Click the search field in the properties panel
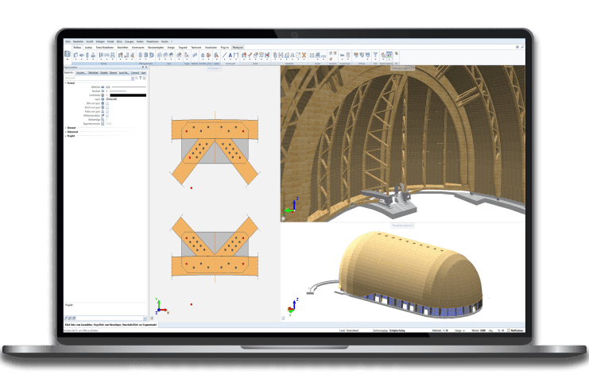This screenshot has width=589, height=386. (x=99, y=79)
